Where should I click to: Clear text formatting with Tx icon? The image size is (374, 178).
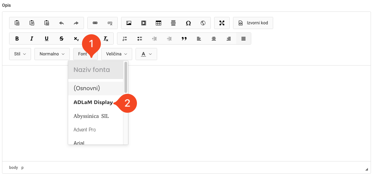pyautogui.click(x=106, y=39)
